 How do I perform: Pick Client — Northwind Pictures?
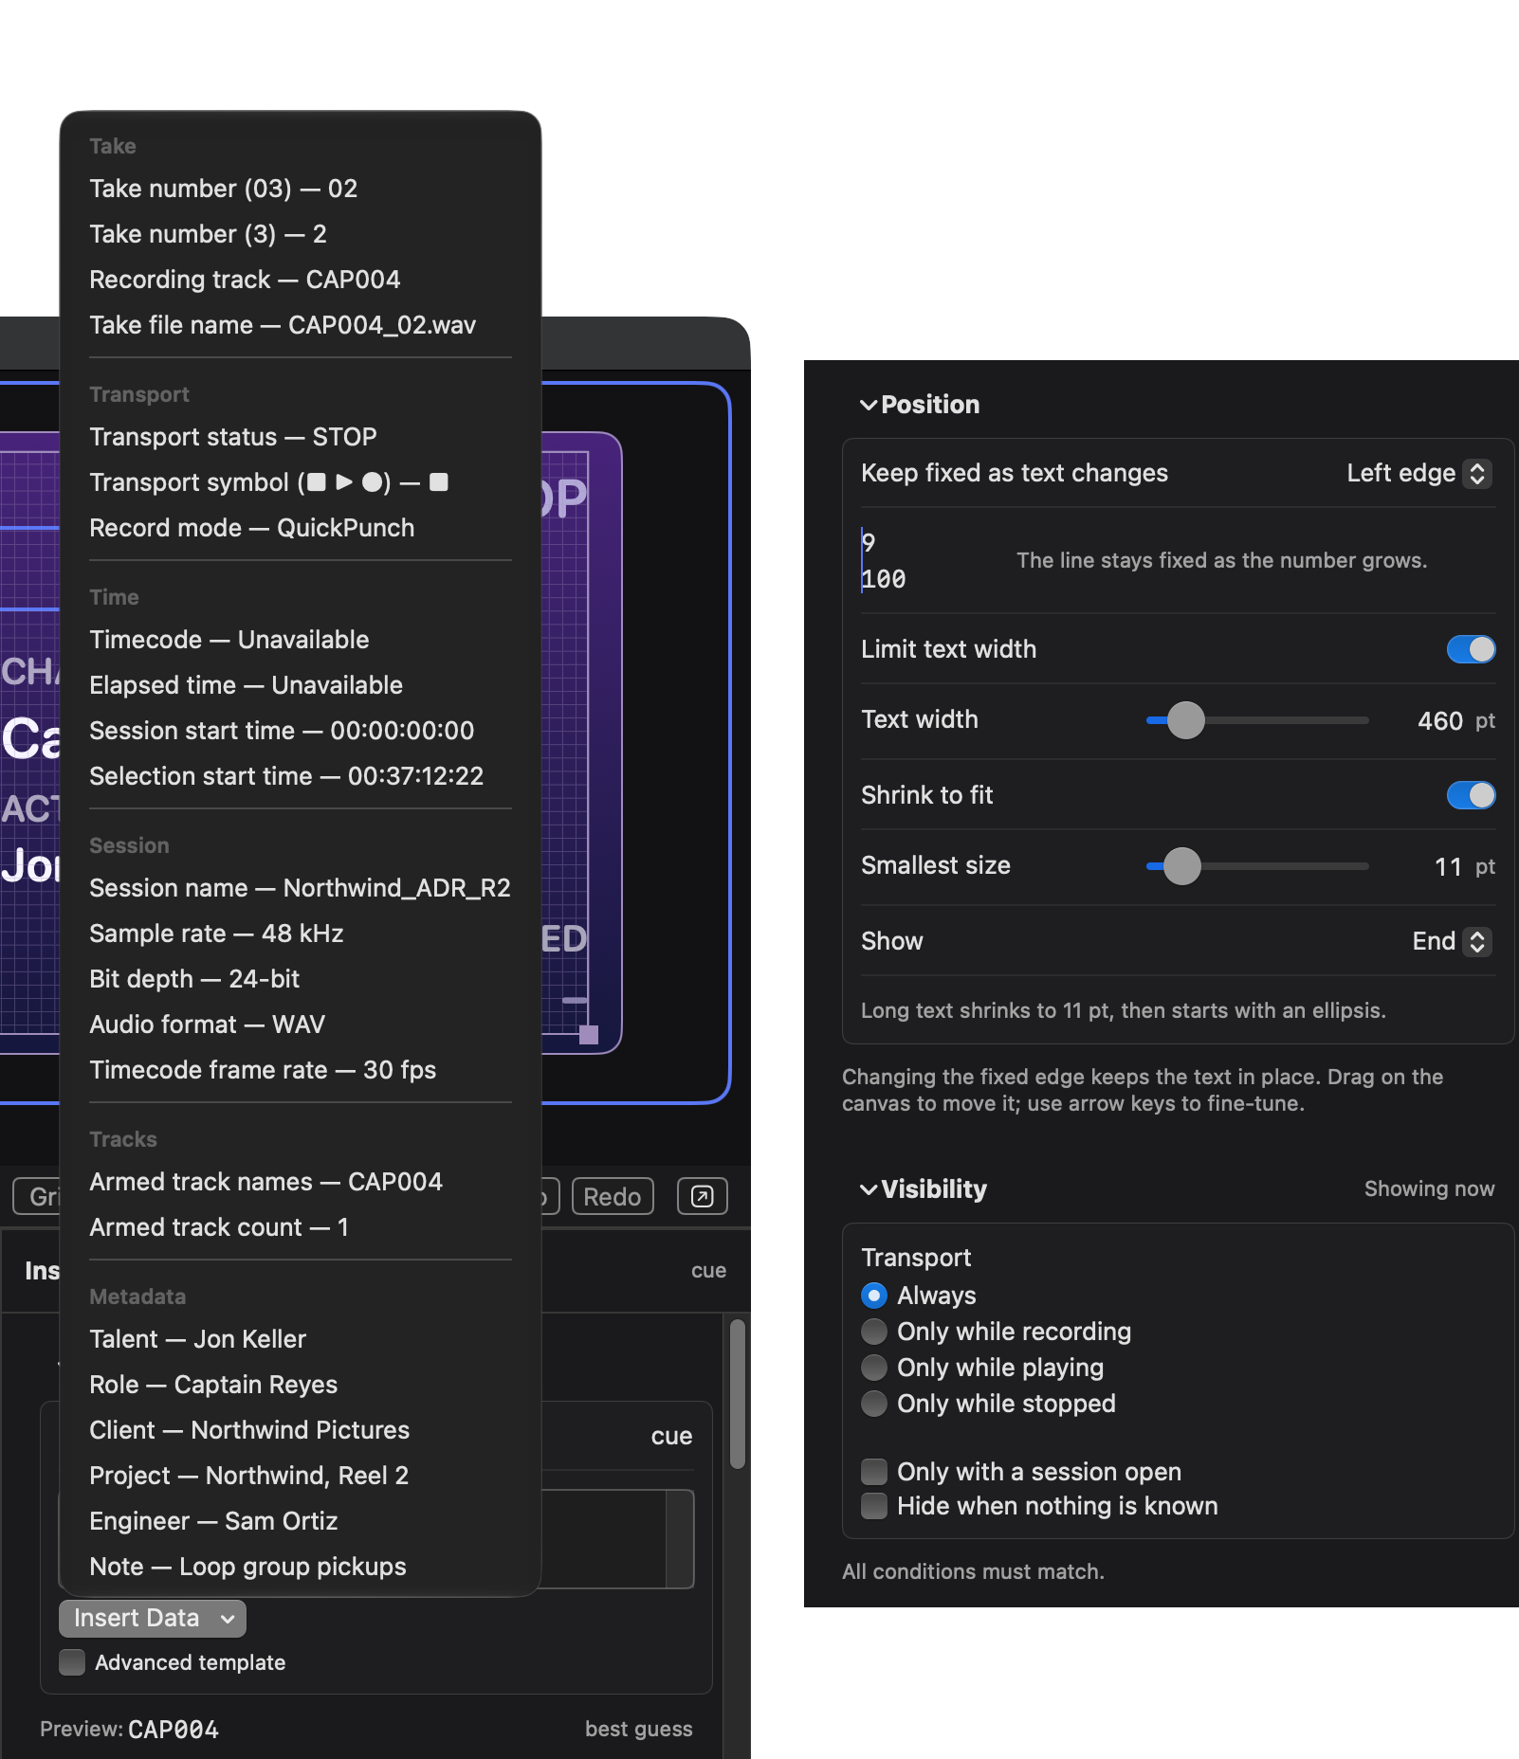[301, 1430]
